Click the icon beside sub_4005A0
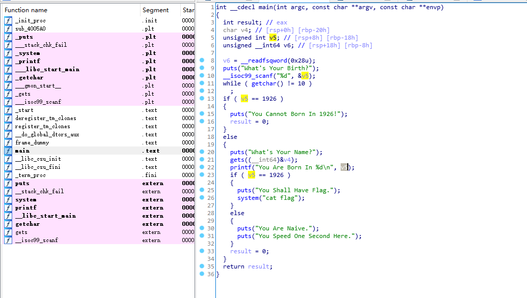 (x=8, y=29)
